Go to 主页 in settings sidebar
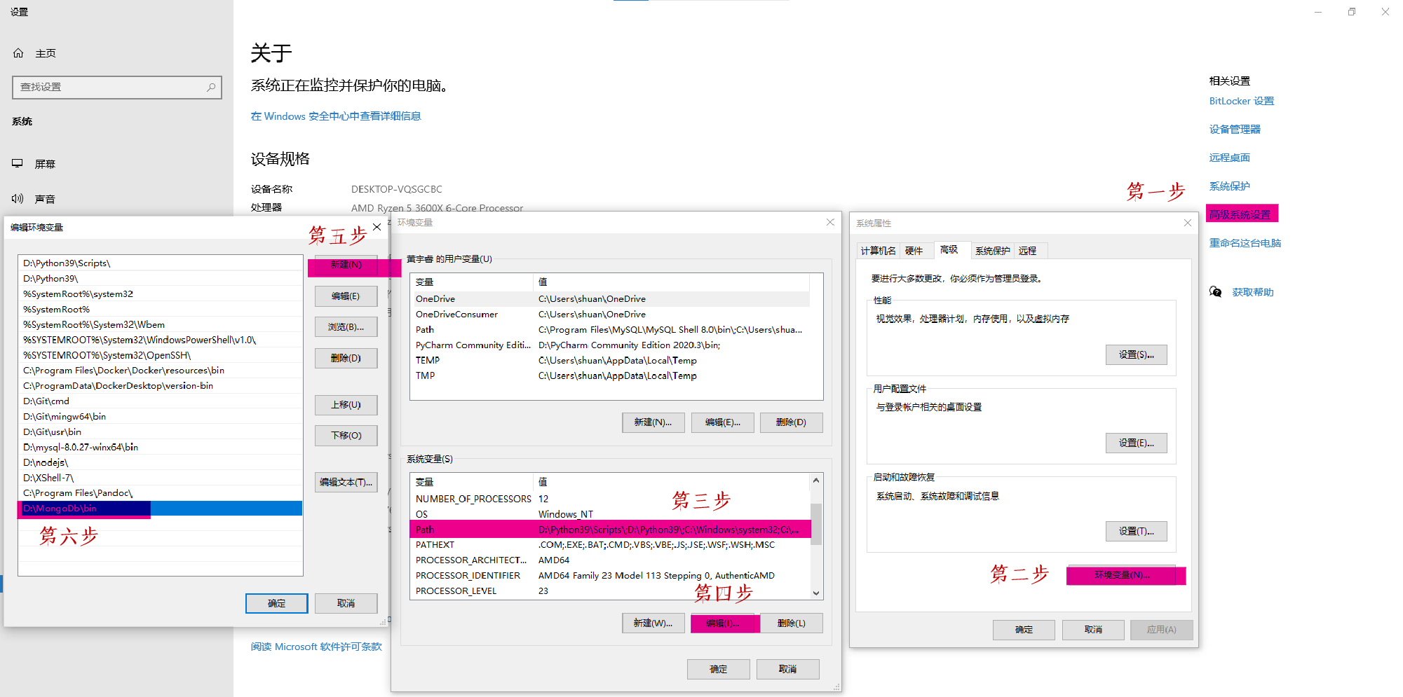The height and width of the screenshot is (697, 1403). (46, 53)
